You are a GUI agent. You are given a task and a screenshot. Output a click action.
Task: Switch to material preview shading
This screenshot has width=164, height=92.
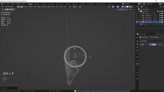(129, 7)
